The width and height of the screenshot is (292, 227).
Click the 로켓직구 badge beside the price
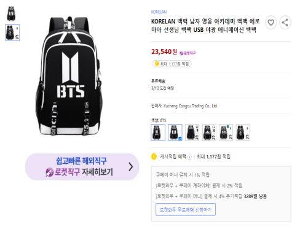(187, 53)
